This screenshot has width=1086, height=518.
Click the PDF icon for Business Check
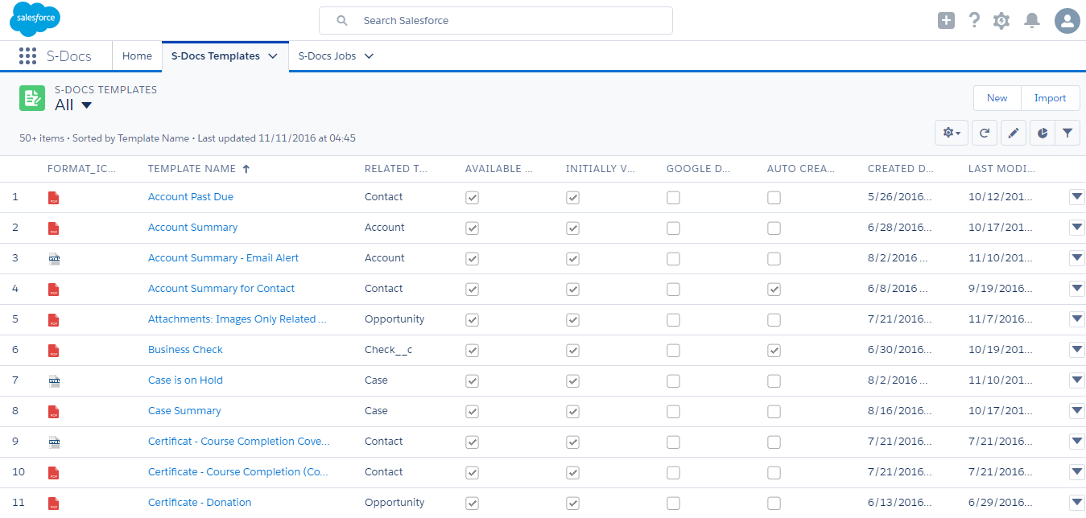pos(54,351)
